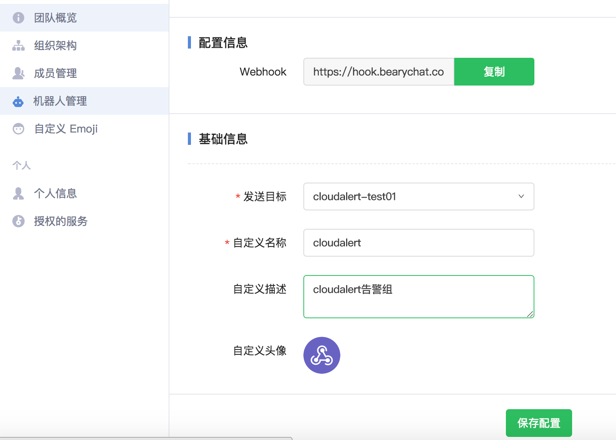Select 机器人管理 sidebar entry
Image resolution: width=616 pixels, height=440 pixels.
point(60,101)
